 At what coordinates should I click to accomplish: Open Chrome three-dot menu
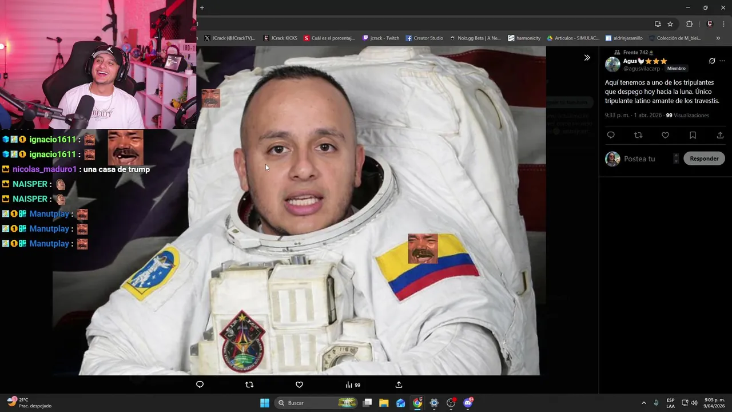724,24
